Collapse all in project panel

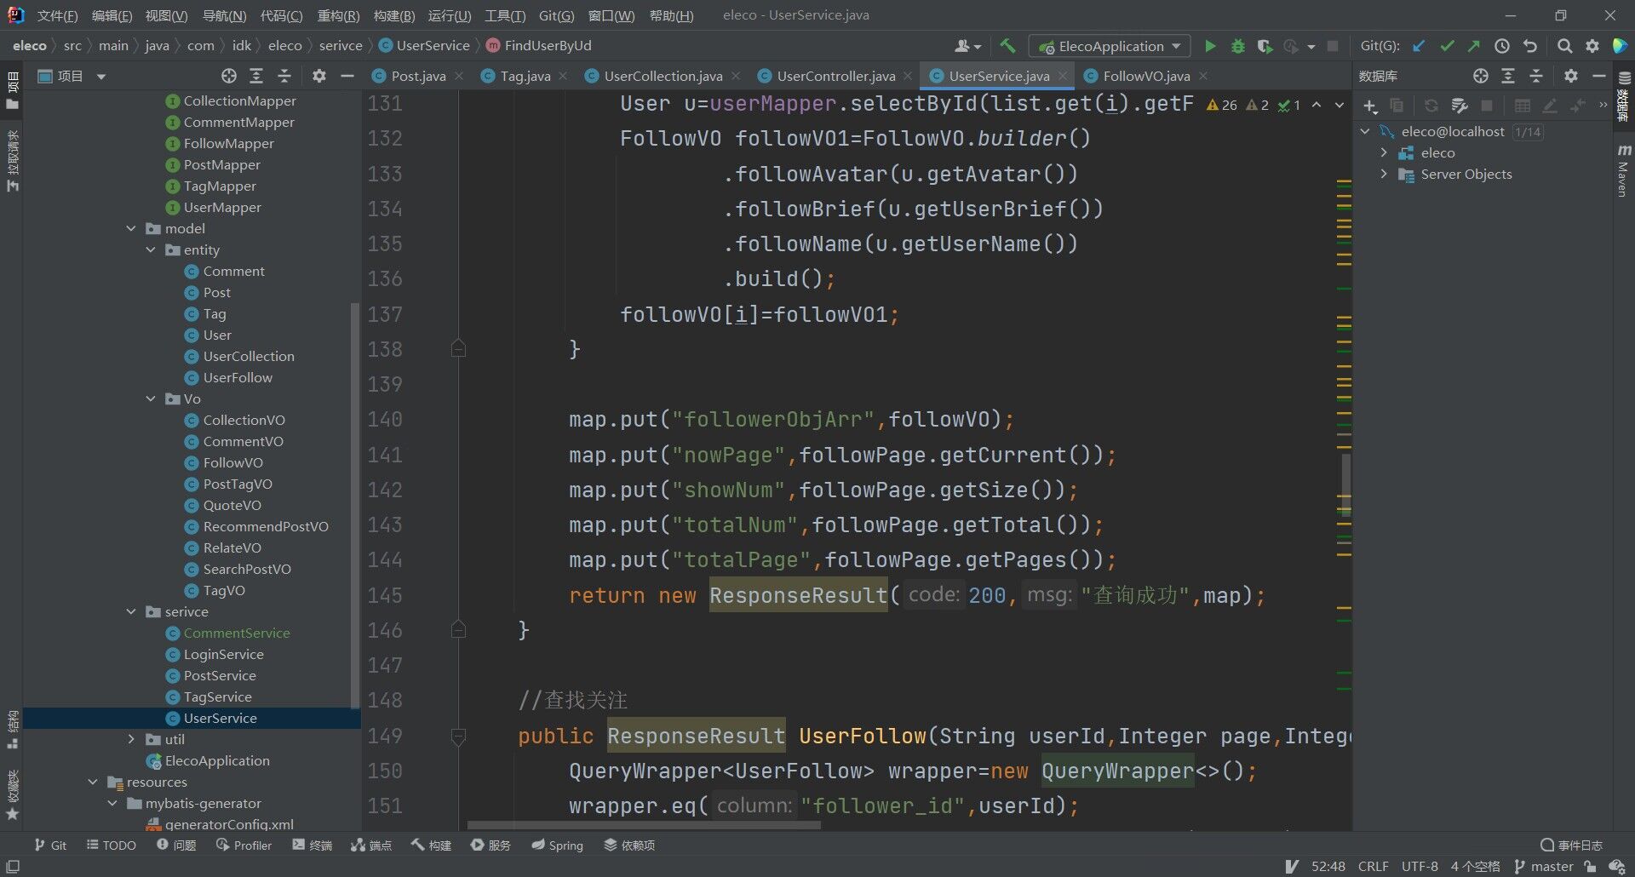tap(284, 76)
